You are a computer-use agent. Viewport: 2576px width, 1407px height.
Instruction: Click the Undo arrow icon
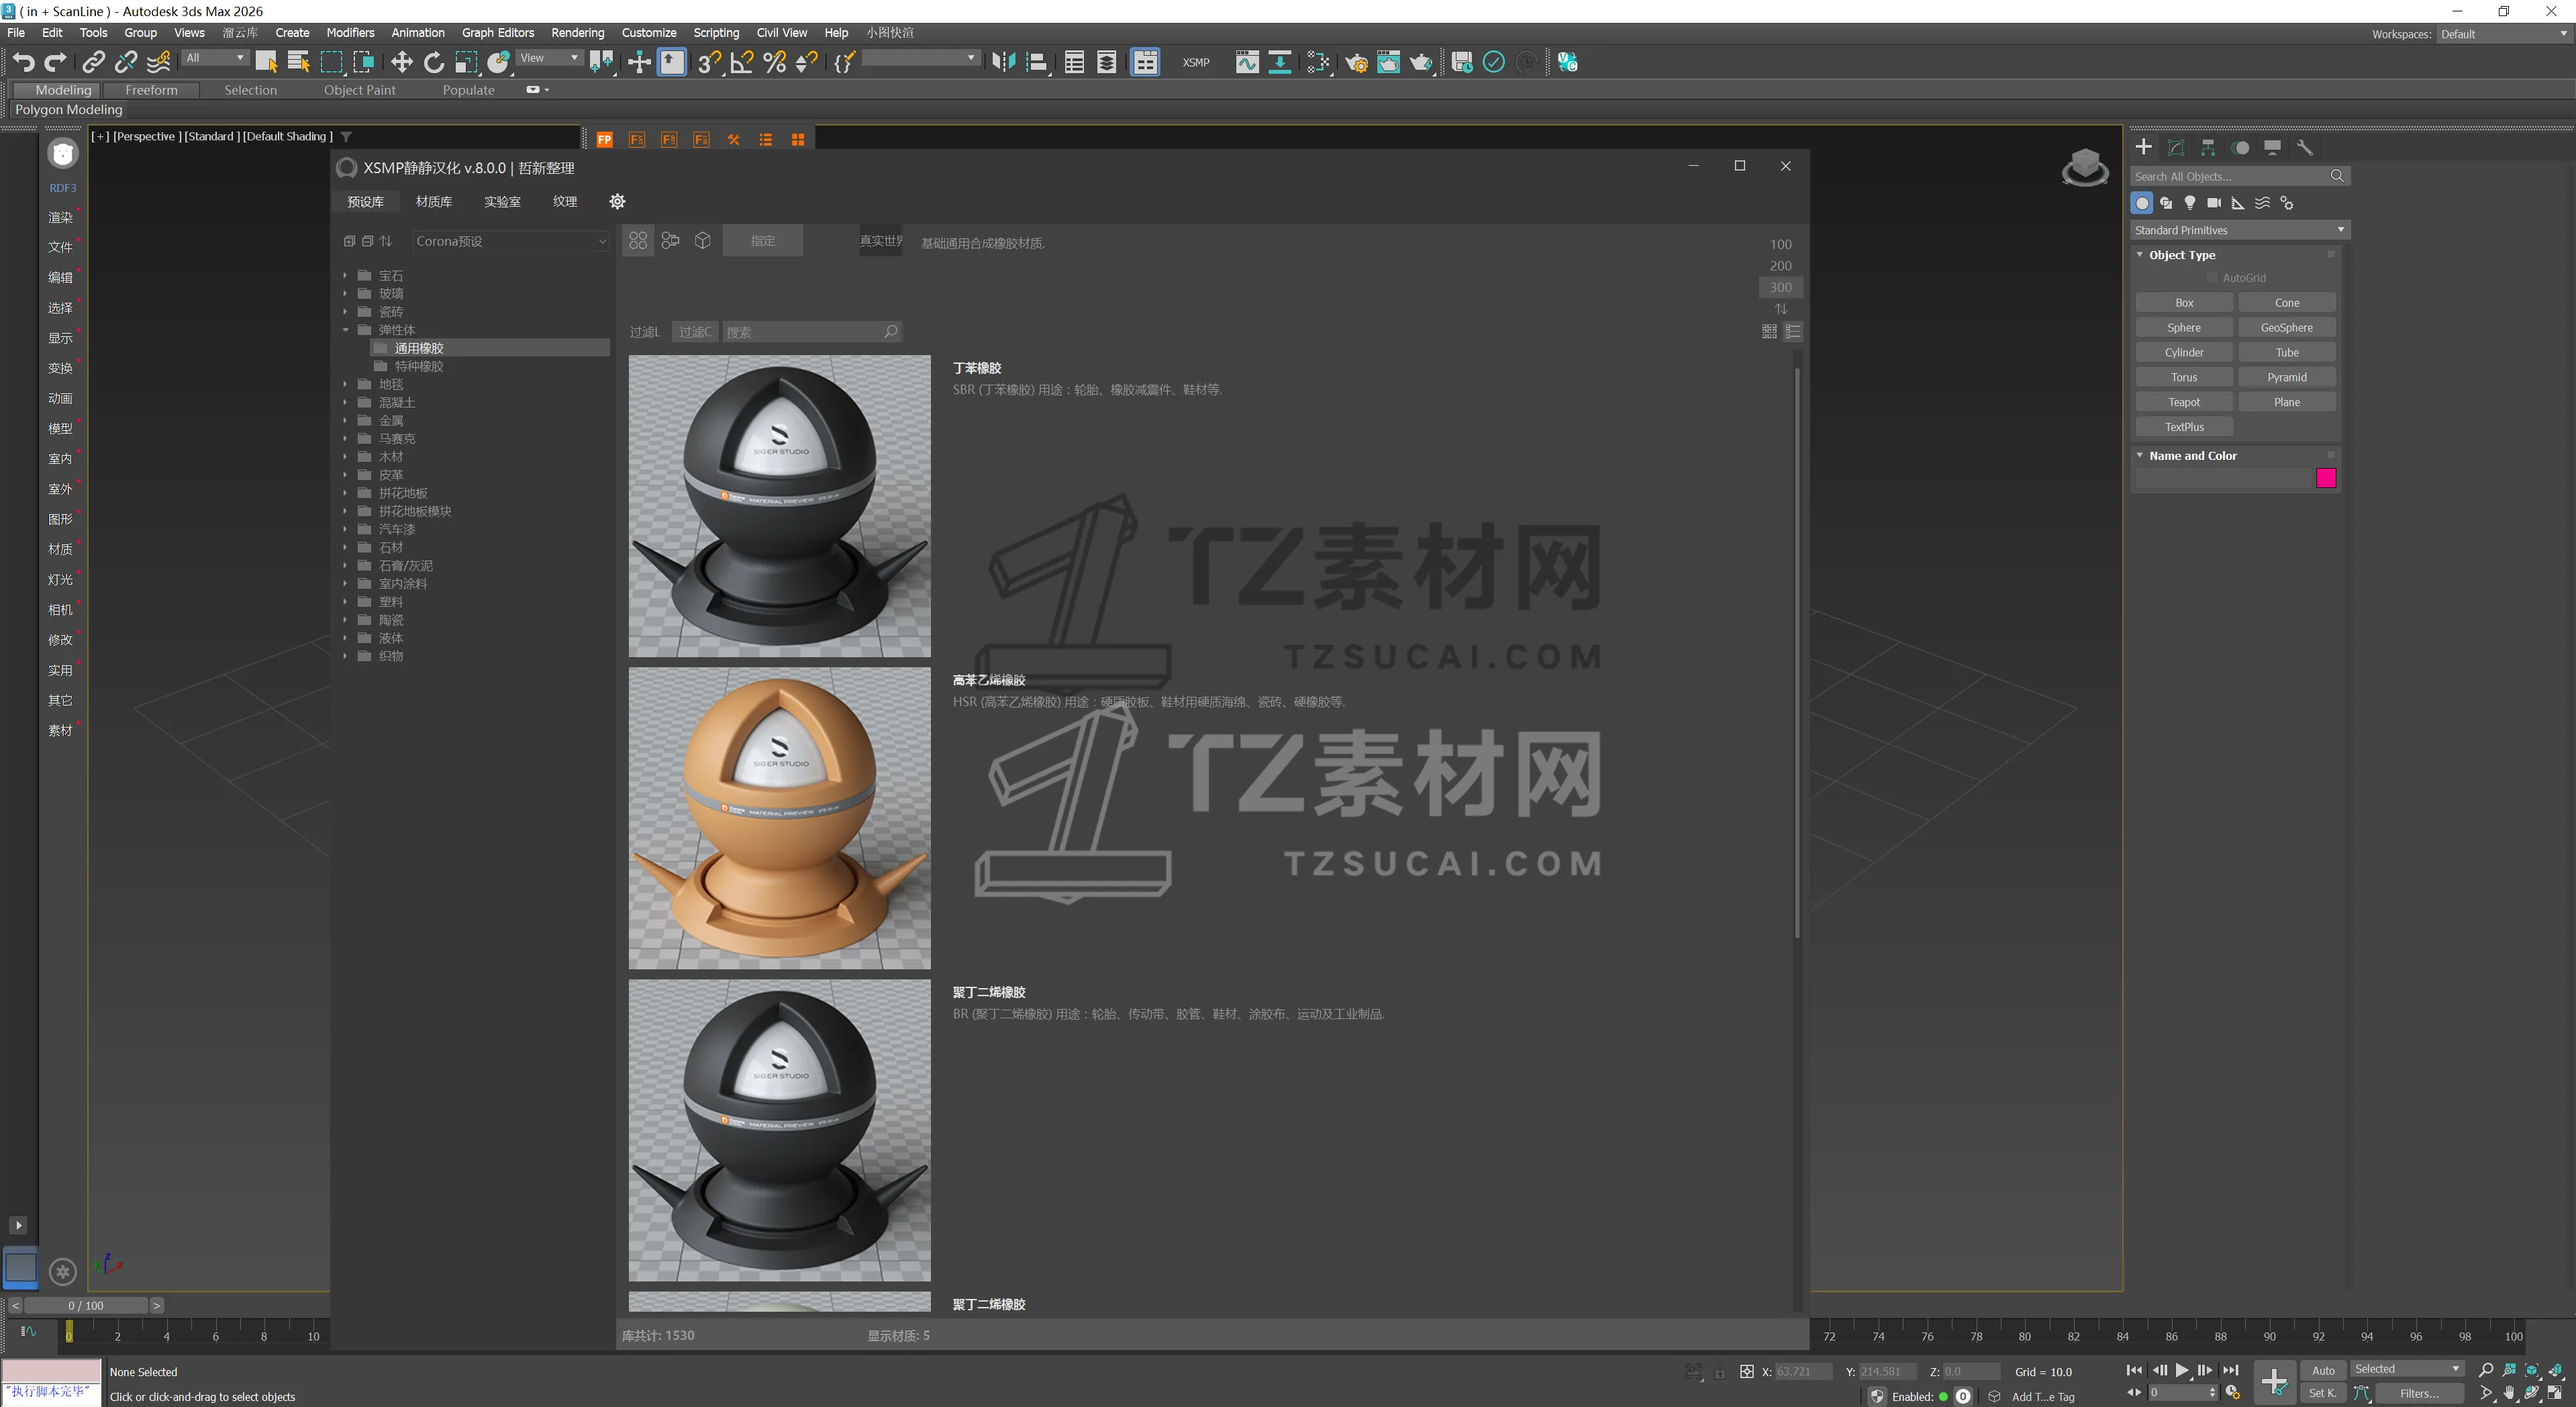[23, 62]
